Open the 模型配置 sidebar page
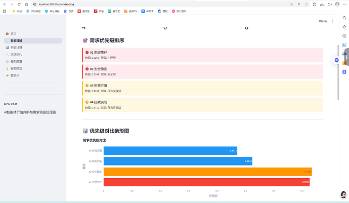Viewport: 349px width, 203px height. point(33,61)
